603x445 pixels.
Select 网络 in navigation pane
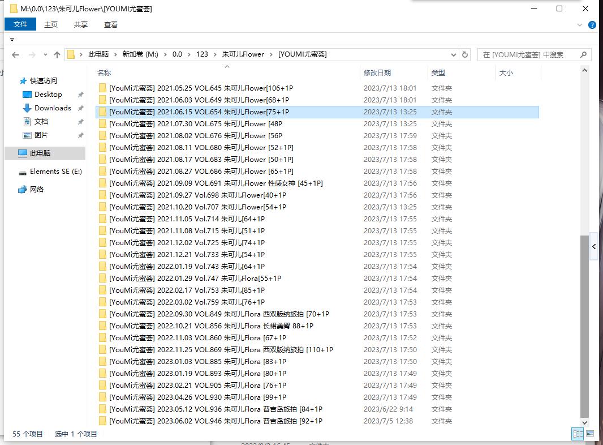pyautogui.click(x=37, y=190)
